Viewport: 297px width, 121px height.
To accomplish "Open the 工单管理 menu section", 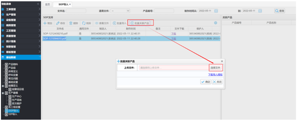I will tap(20, 9).
